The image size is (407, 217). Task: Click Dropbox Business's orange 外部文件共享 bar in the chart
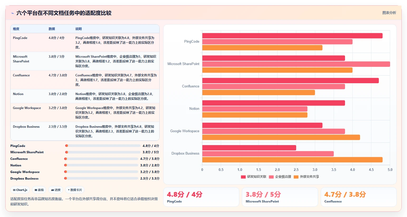coord(292,160)
